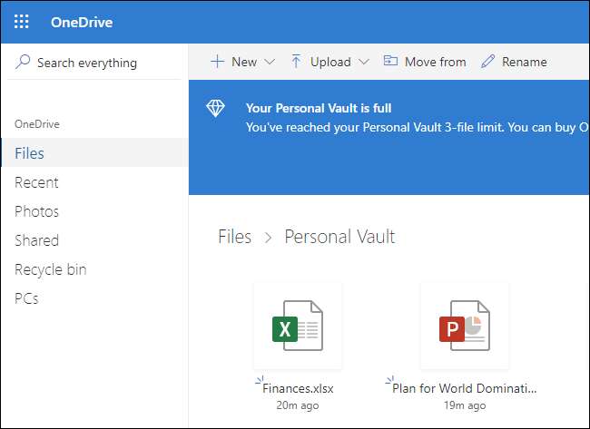
Task: Click the OneDrive title in header
Action: tap(82, 22)
